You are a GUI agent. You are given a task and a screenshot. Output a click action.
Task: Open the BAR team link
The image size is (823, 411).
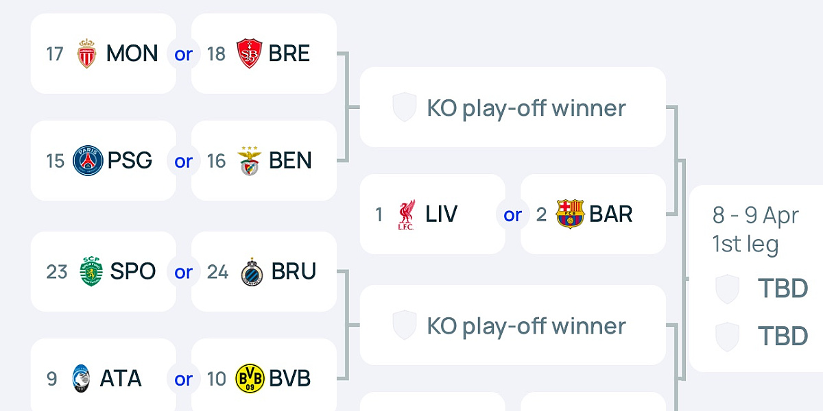(x=610, y=214)
